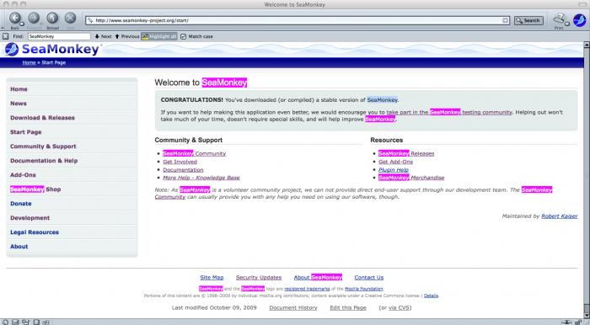This screenshot has height=325, width=590.
Task: Open the Back button history dropdown
Action: pyautogui.click(x=22, y=24)
